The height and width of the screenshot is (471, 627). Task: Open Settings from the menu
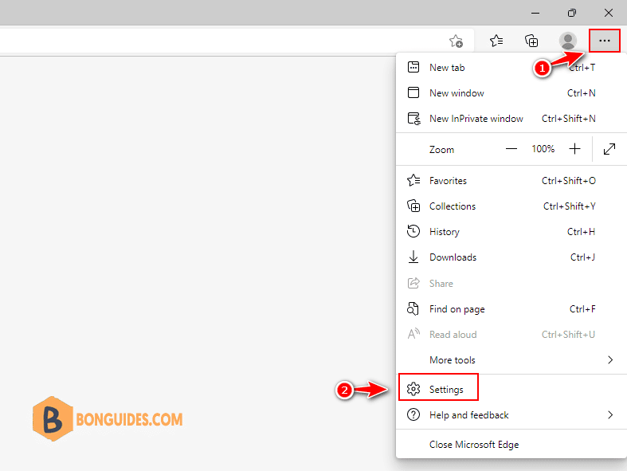click(511, 389)
